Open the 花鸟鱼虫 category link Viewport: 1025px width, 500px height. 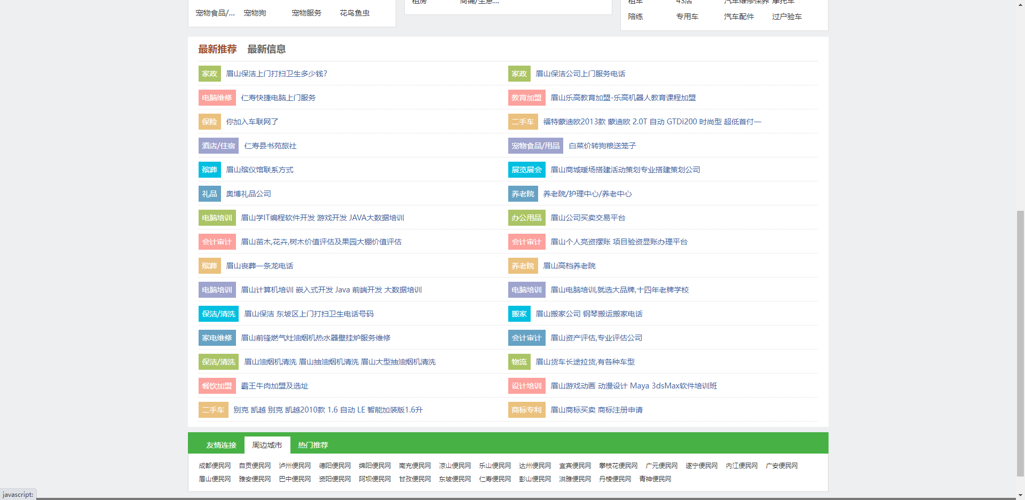pyautogui.click(x=354, y=13)
